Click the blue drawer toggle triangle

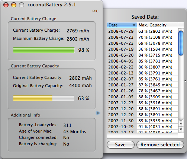click(98, 113)
